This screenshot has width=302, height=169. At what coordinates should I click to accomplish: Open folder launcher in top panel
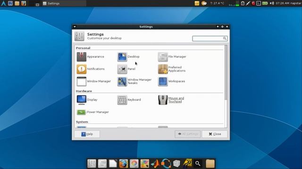17,3
